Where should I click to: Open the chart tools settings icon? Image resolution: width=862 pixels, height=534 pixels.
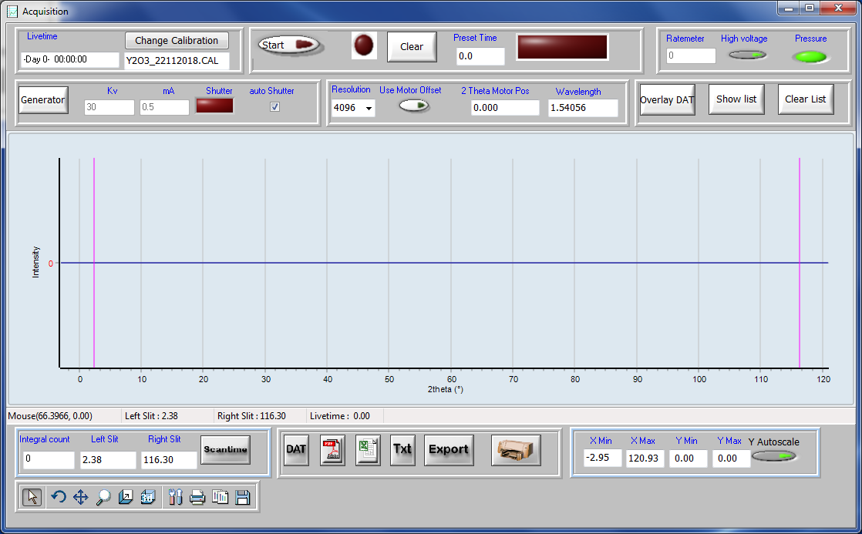click(174, 497)
